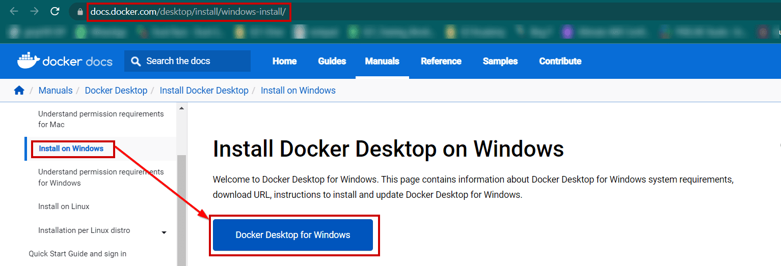Click the Install Docker Desktop on Windows heading
Viewport: 781px width, 266px height.
388,150
